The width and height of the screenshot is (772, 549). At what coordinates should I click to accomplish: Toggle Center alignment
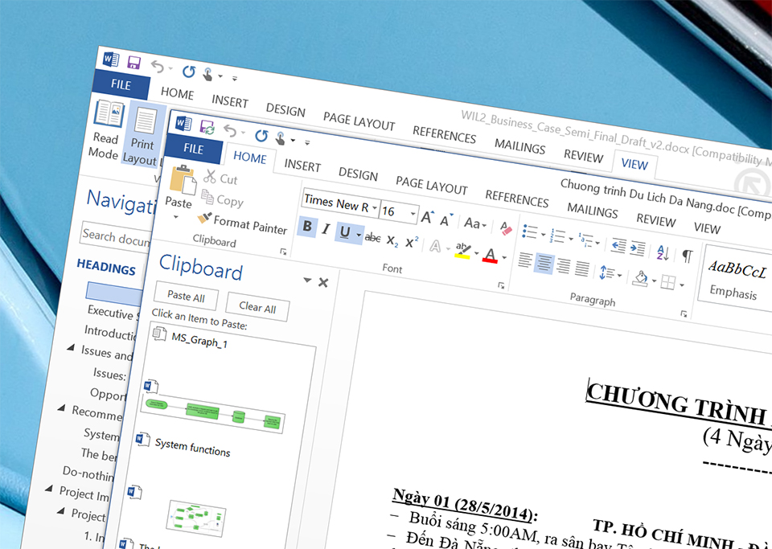point(544,264)
